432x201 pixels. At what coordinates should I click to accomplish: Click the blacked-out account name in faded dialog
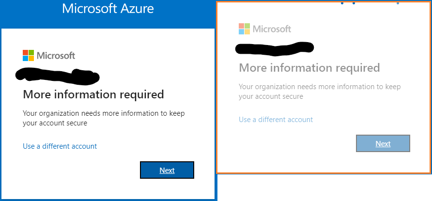[x=275, y=49]
